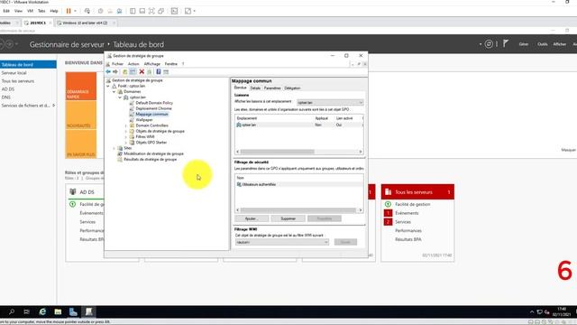Screen dimensions: 577x325
Task: Select Deploiement Chrome GPO
Action: click(x=153, y=108)
